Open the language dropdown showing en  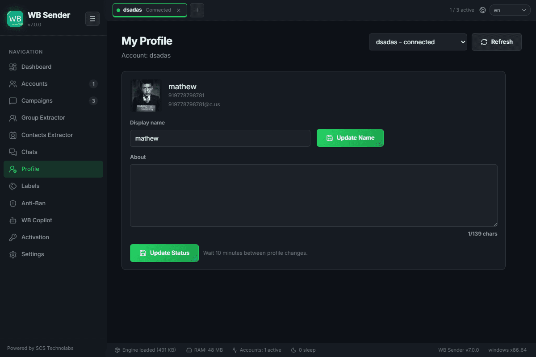click(x=510, y=10)
